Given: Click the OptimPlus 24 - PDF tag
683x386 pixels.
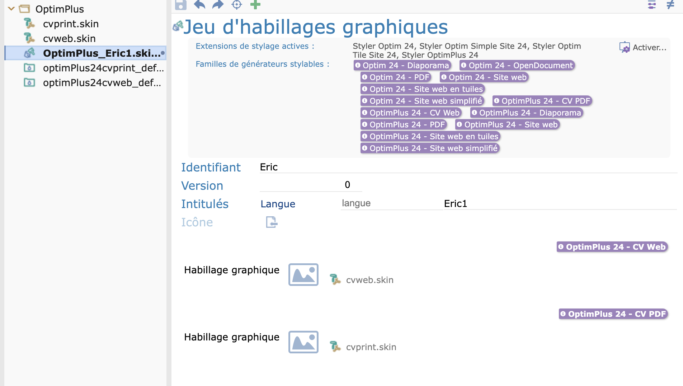Looking at the screenshot, I should pyautogui.click(x=404, y=124).
